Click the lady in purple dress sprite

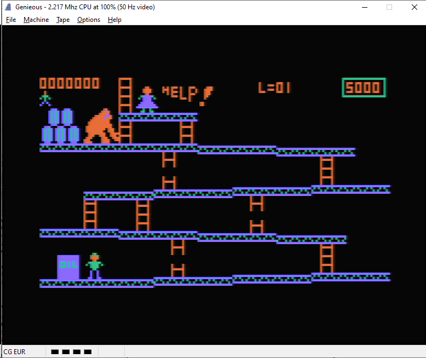pyautogui.click(x=147, y=100)
